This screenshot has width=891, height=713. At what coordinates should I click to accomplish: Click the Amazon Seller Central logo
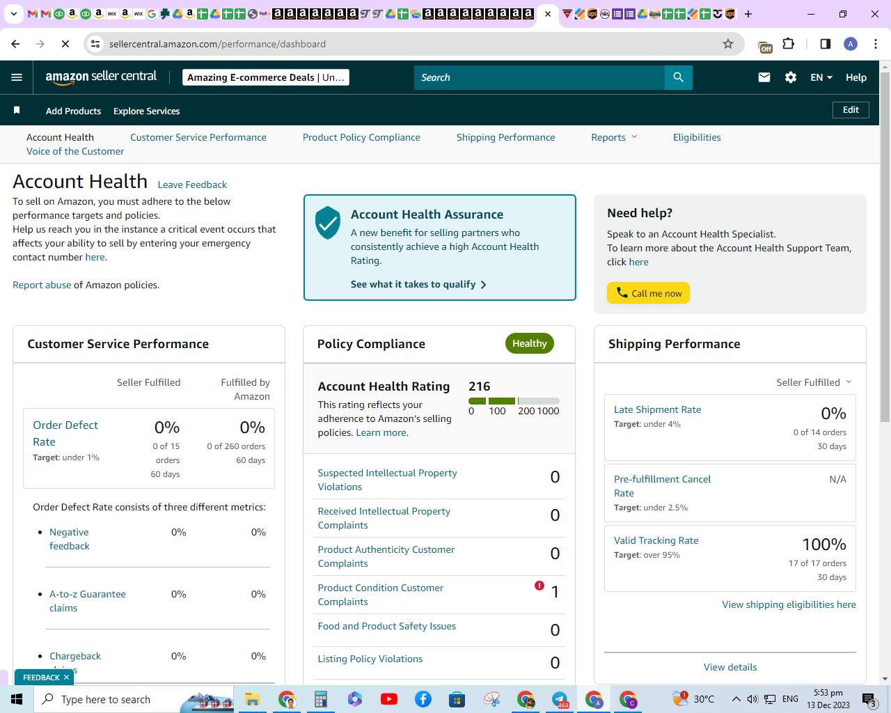[102, 77]
